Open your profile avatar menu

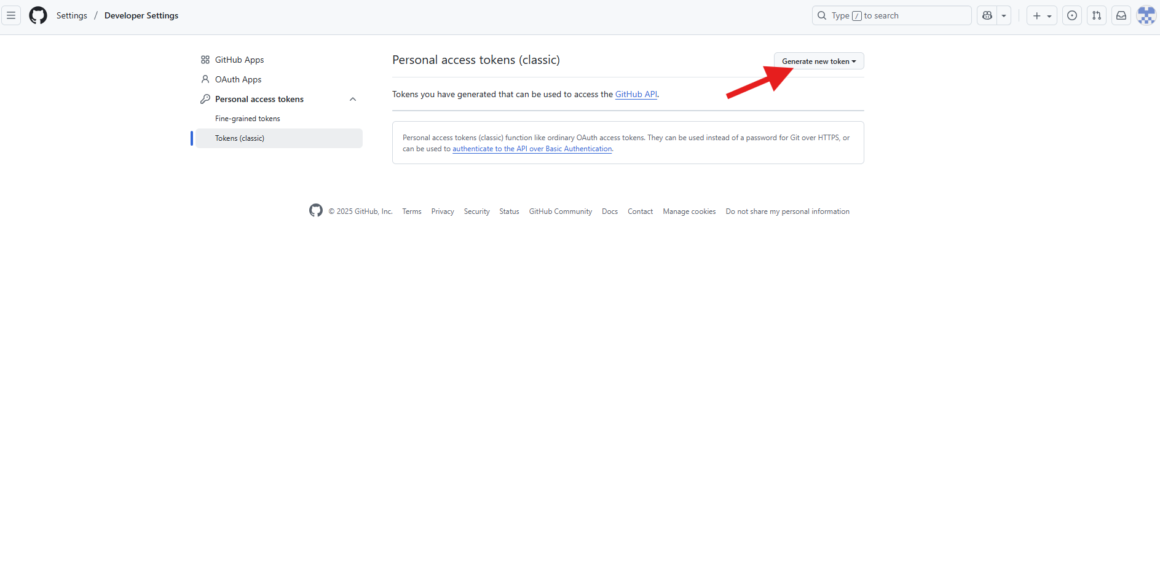(x=1146, y=15)
